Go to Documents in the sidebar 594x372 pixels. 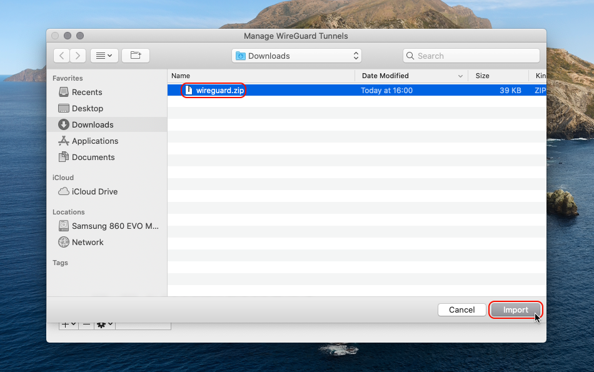(x=93, y=157)
